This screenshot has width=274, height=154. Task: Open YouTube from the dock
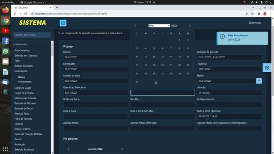[x=6, y=31]
